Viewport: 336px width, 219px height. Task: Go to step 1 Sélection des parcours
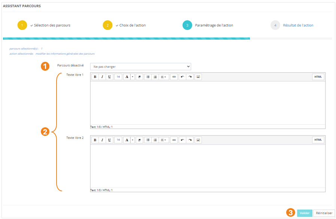tap(52, 25)
